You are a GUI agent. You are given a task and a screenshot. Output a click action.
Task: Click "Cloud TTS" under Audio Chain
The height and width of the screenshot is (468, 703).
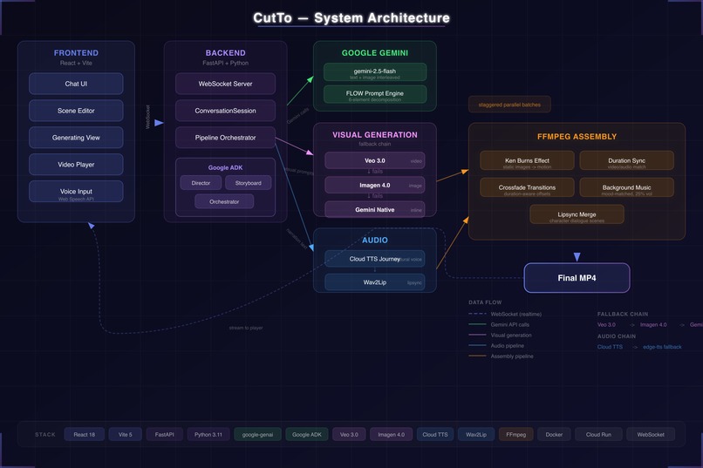pyautogui.click(x=610, y=347)
